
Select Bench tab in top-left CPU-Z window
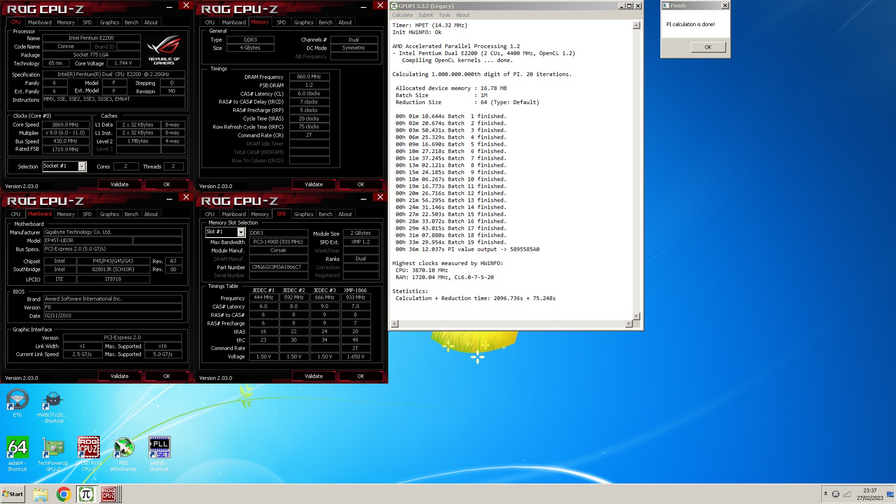click(131, 22)
